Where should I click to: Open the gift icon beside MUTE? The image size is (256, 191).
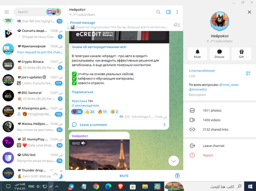tap(177, 176)
